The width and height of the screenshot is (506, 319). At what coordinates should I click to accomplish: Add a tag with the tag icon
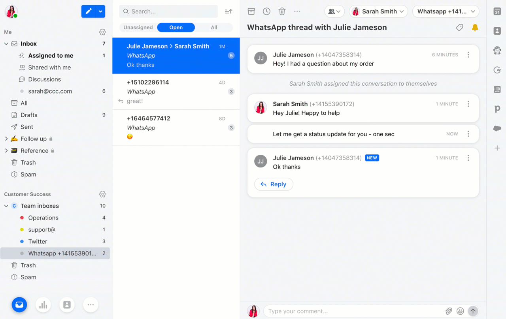point(459,28)
